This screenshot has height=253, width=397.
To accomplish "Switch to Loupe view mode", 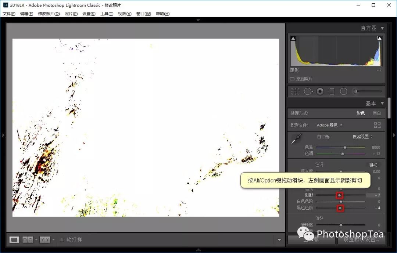I will [14, 239].
